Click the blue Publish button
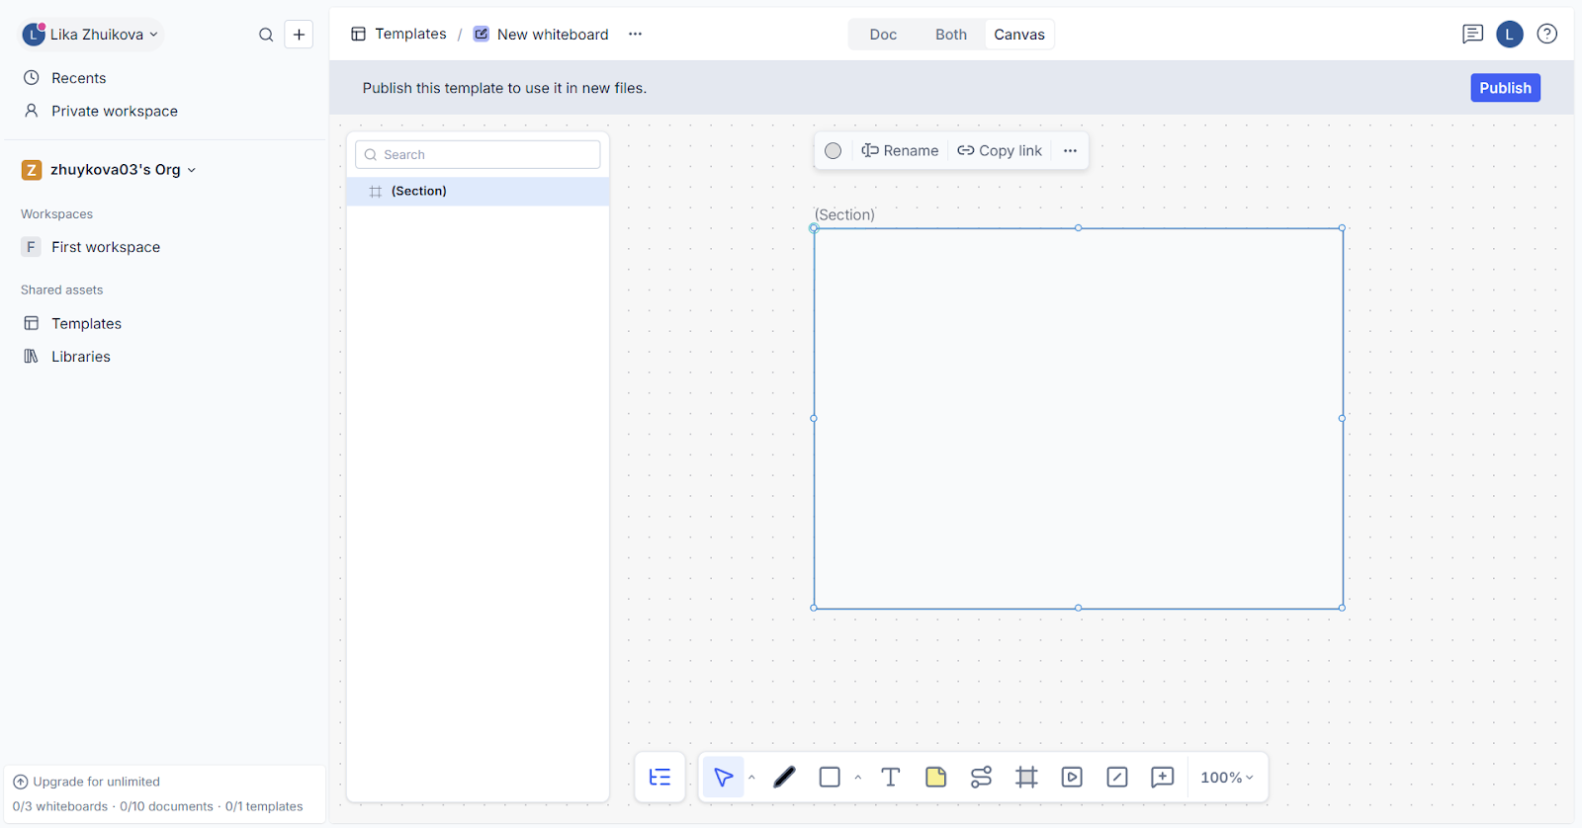1582x828 pixels. click(x=1504, y=88)
